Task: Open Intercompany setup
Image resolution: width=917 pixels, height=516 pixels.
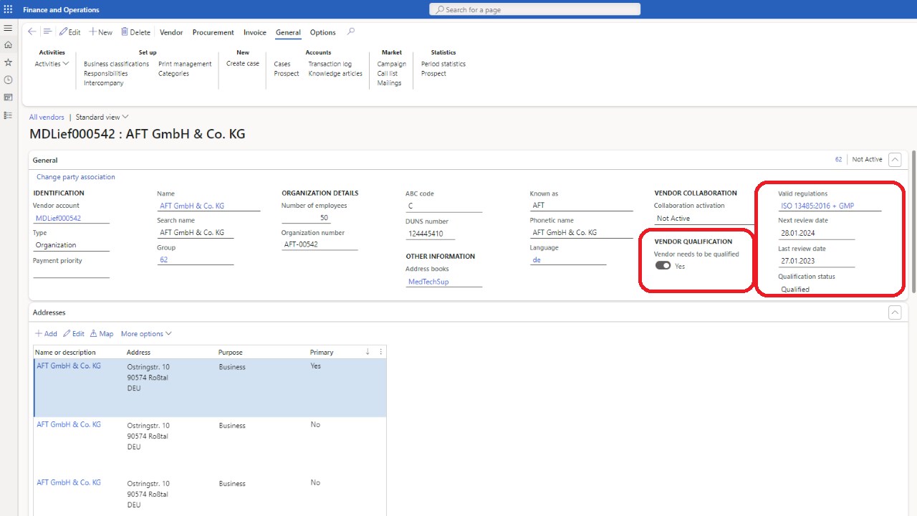Action: pos(104,83)
